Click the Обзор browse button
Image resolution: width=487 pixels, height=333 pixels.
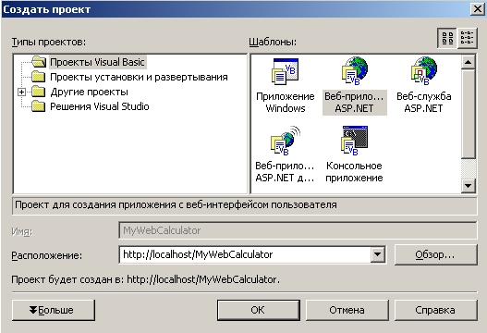tap(435, 254)
